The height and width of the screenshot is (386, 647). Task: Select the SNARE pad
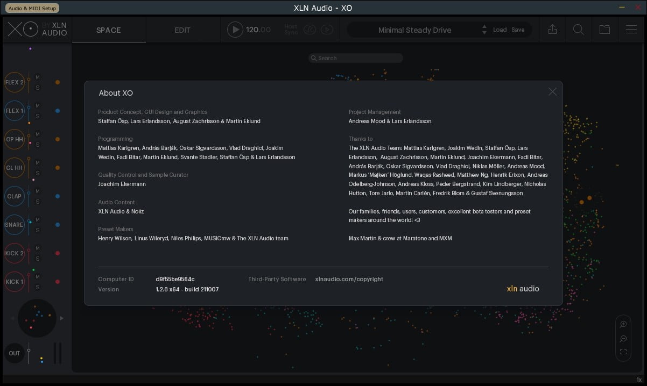coord(15,225)
